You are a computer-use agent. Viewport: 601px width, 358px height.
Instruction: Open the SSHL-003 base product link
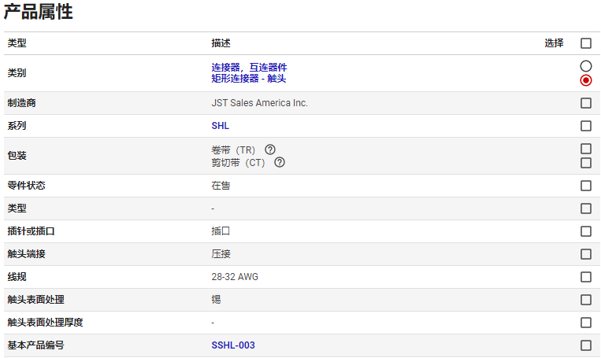click(x=233, y=345)
